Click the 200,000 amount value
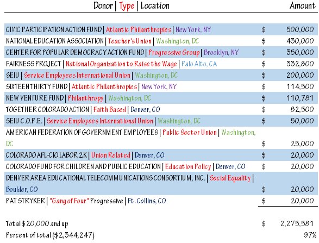Image resolution: width=319 pixels, height=243 pixels. coord(300,76)
